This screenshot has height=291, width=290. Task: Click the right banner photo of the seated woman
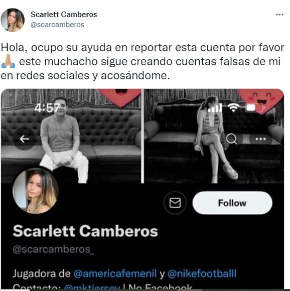(x=214, y=136)
